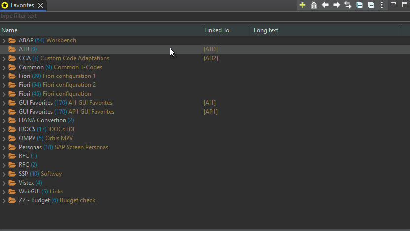This screenshot has width=410, height=231.
Task: Select the Favorites tab
Action: point(22,5)
